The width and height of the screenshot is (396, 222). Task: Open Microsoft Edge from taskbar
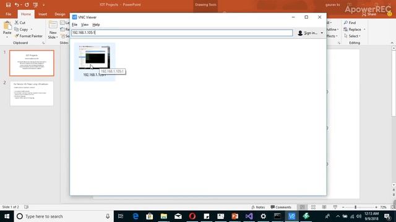136,216
